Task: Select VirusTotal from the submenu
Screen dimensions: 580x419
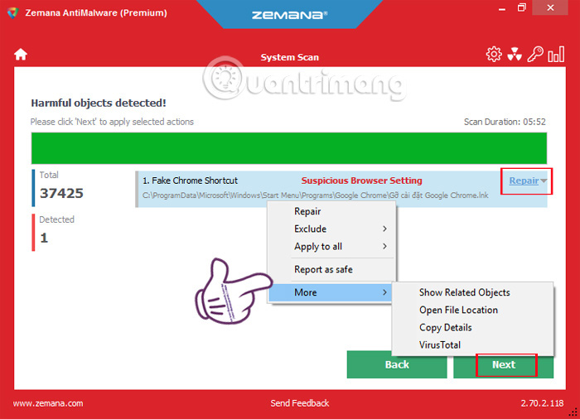Action: pos(473,344)
